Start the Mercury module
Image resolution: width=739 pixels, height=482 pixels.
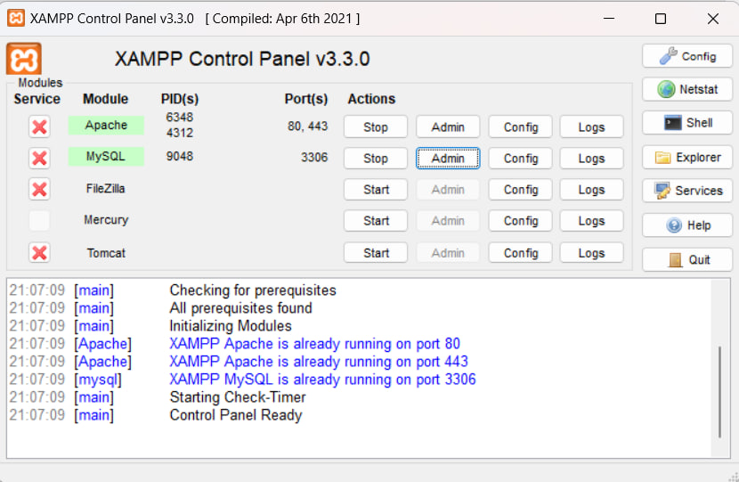click(x=376, y=220)
